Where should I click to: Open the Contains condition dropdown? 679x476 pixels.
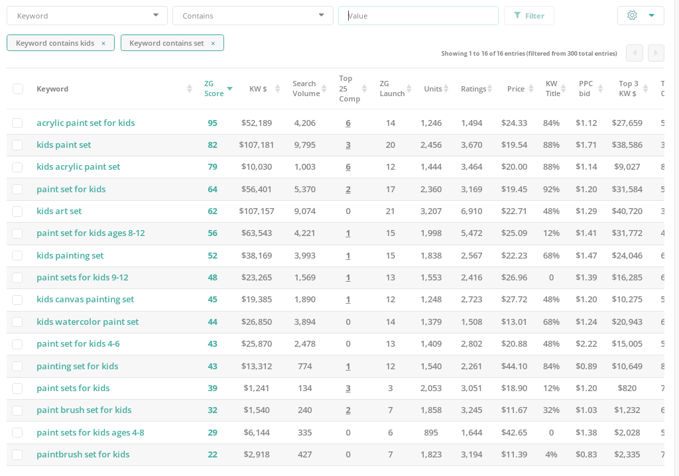click(x=253, y=15)
